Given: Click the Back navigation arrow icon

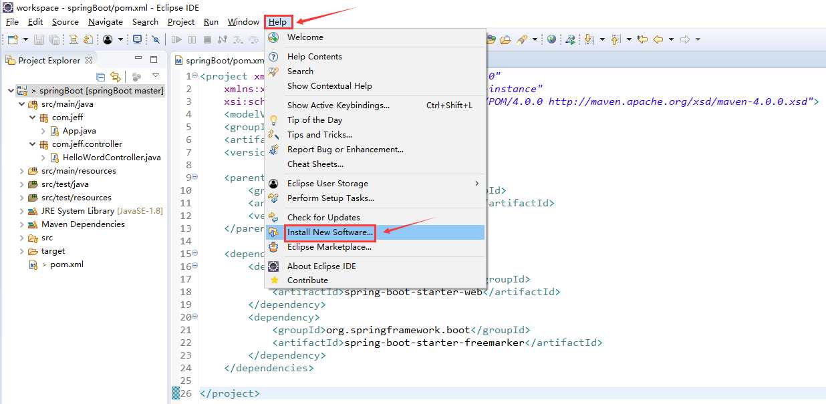Looking at the screenshot, I should (x=658, y=39).
